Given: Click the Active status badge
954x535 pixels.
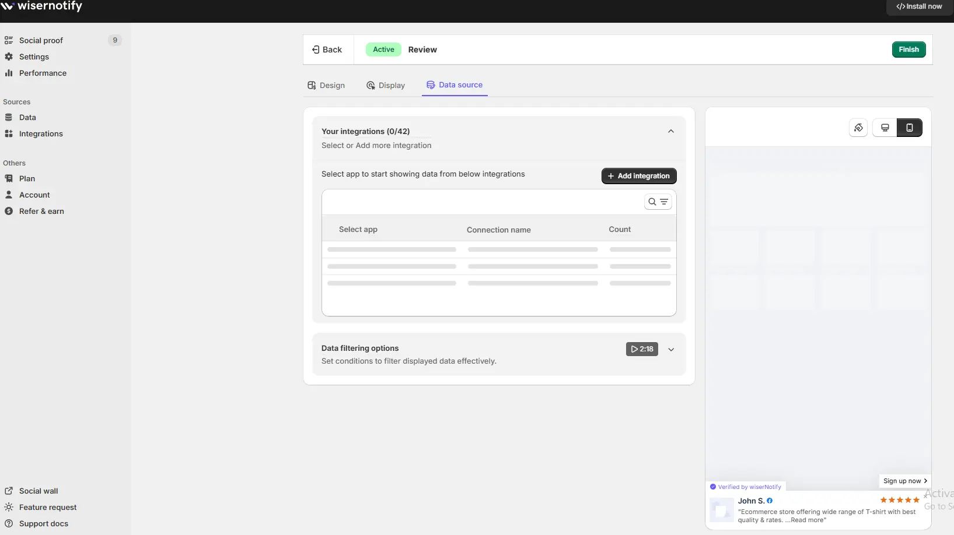Looking at the screenshot, I should tap(383, 50).
